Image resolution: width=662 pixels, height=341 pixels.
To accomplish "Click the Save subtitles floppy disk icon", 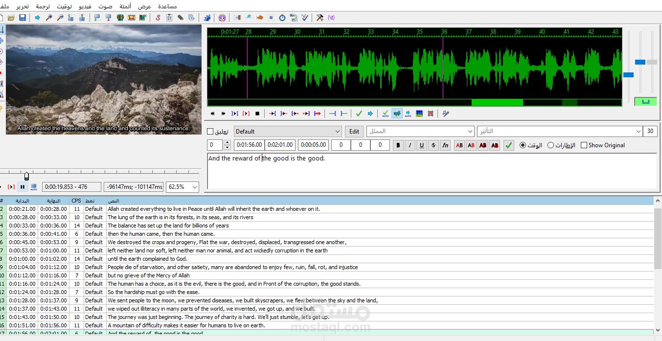I will tap(23, 18).
